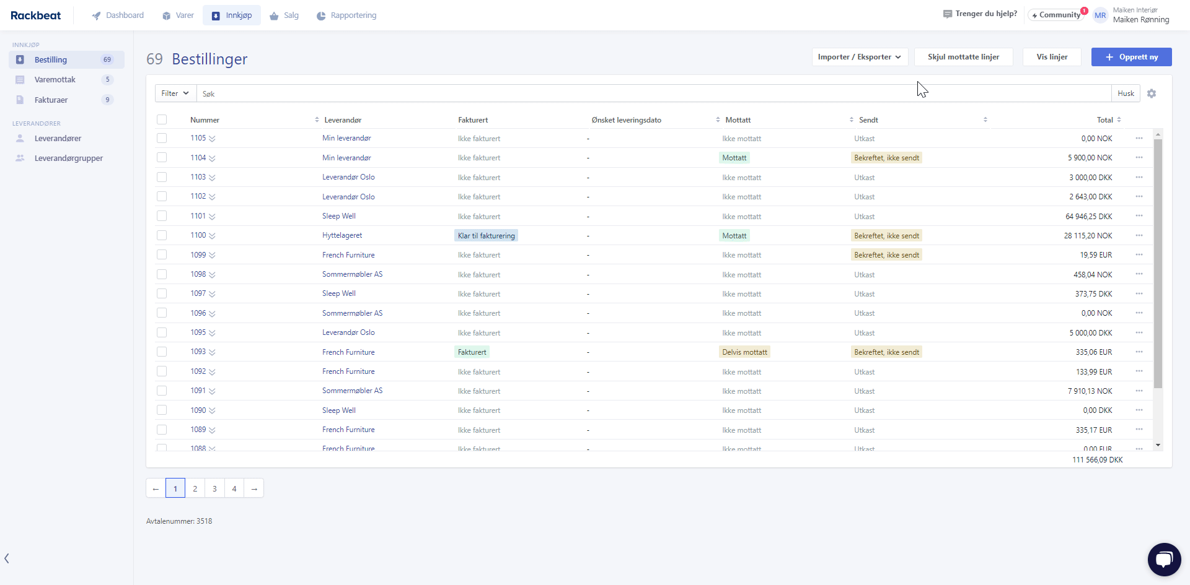Expand the Importer / Eksporter dropdown
Screen dimensions: 1190x585
859,57
